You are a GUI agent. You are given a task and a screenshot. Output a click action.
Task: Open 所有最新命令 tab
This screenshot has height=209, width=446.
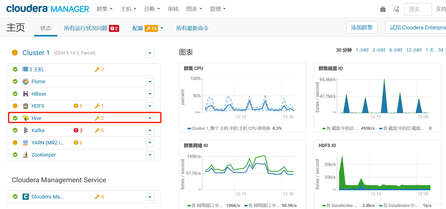pyautogui.click(x=192, y=28)
